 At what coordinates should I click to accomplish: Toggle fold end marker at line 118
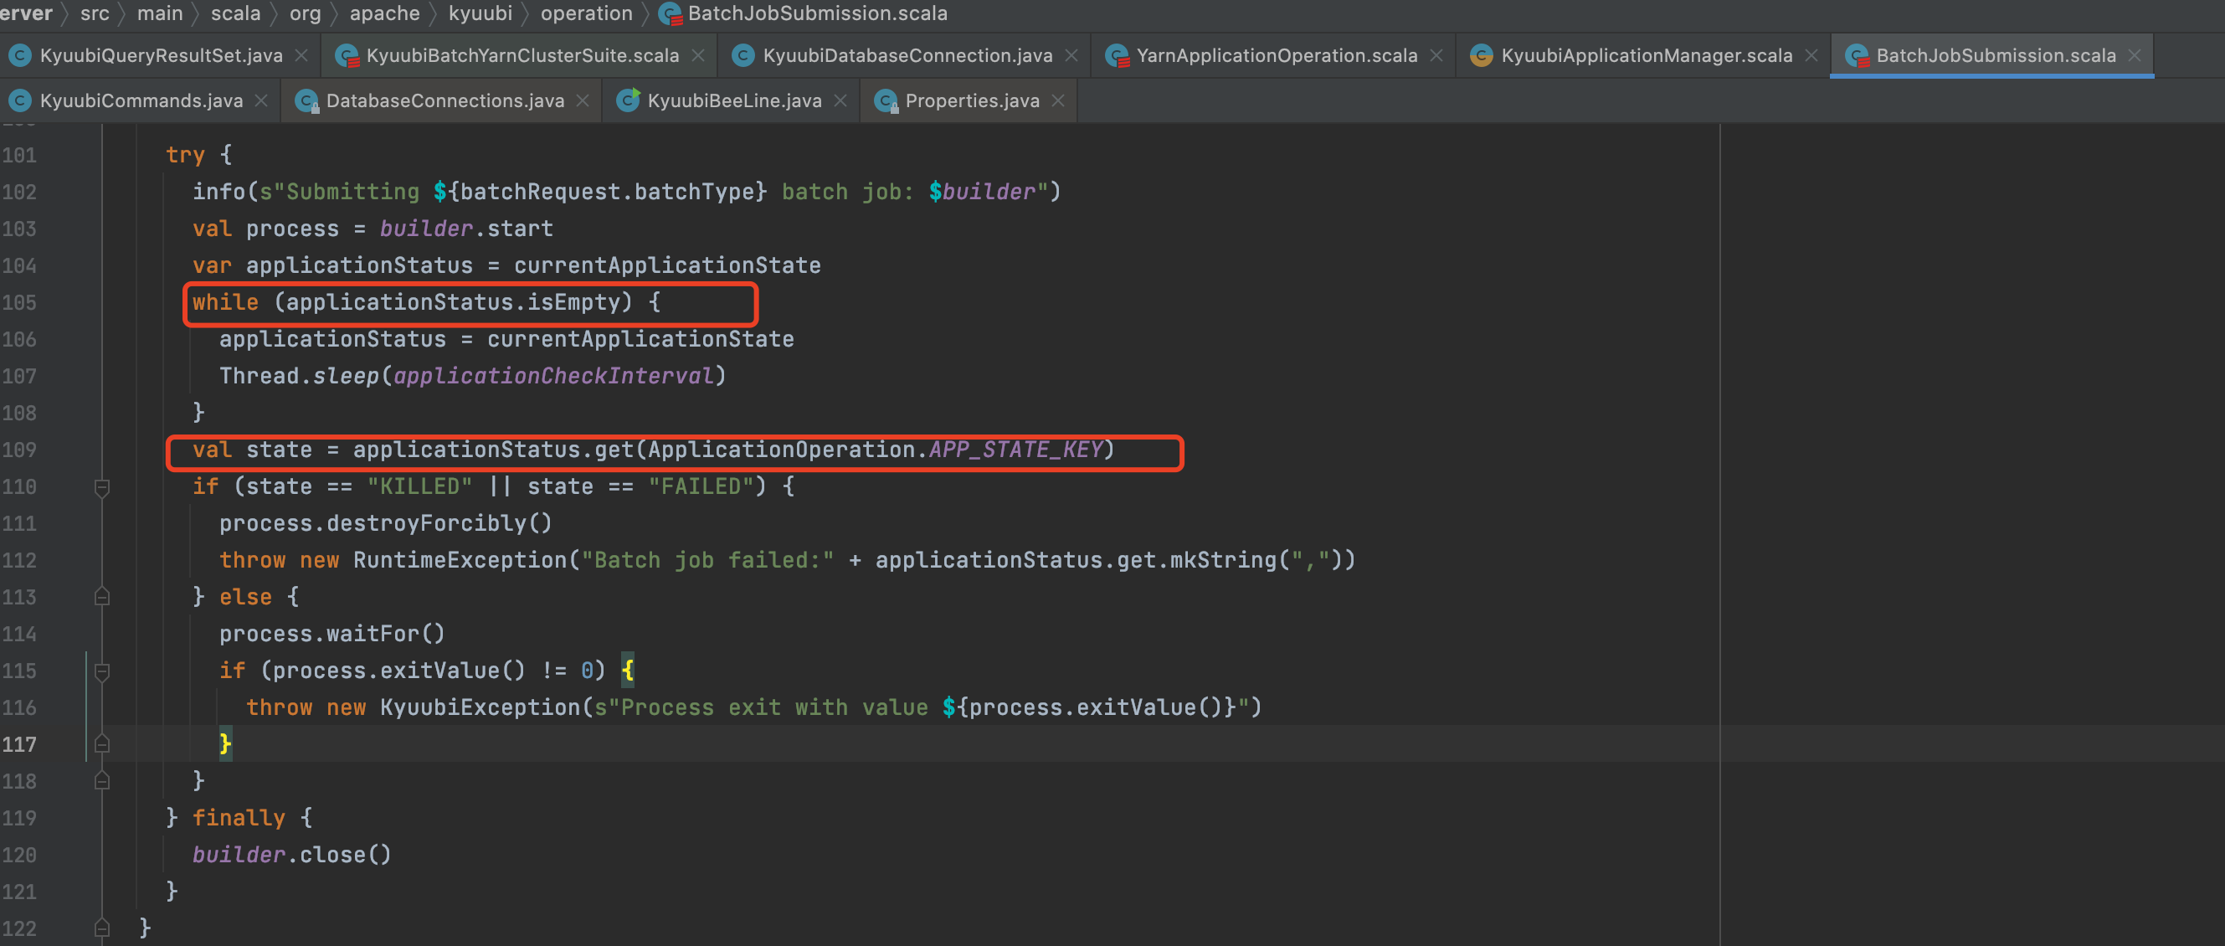102,781
